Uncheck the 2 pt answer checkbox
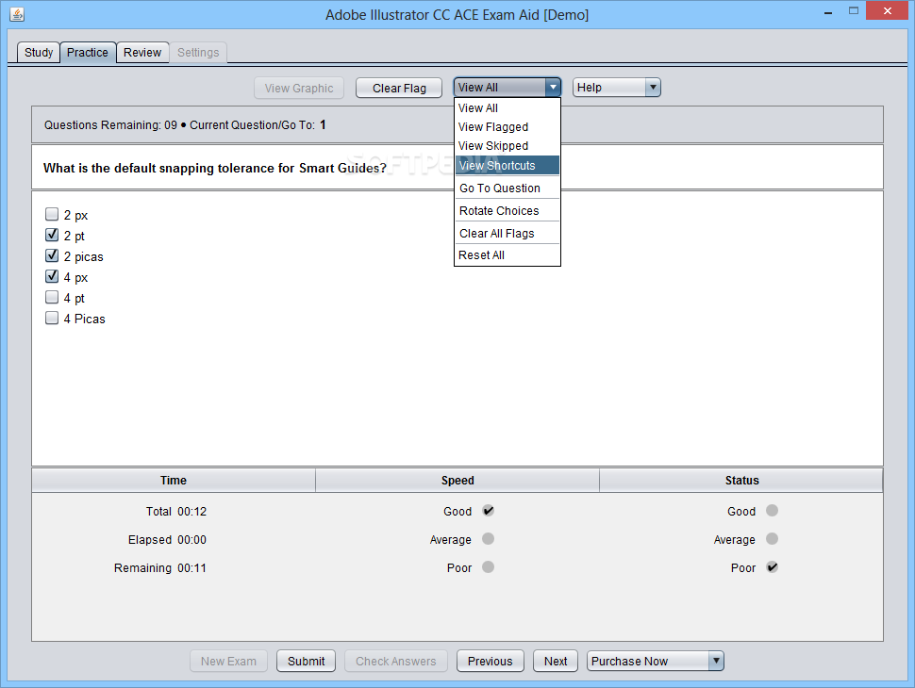Screen dimensions: 915x688 [52, 235]
